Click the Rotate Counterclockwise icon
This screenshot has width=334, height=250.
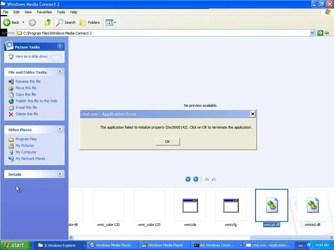[214, 179]
